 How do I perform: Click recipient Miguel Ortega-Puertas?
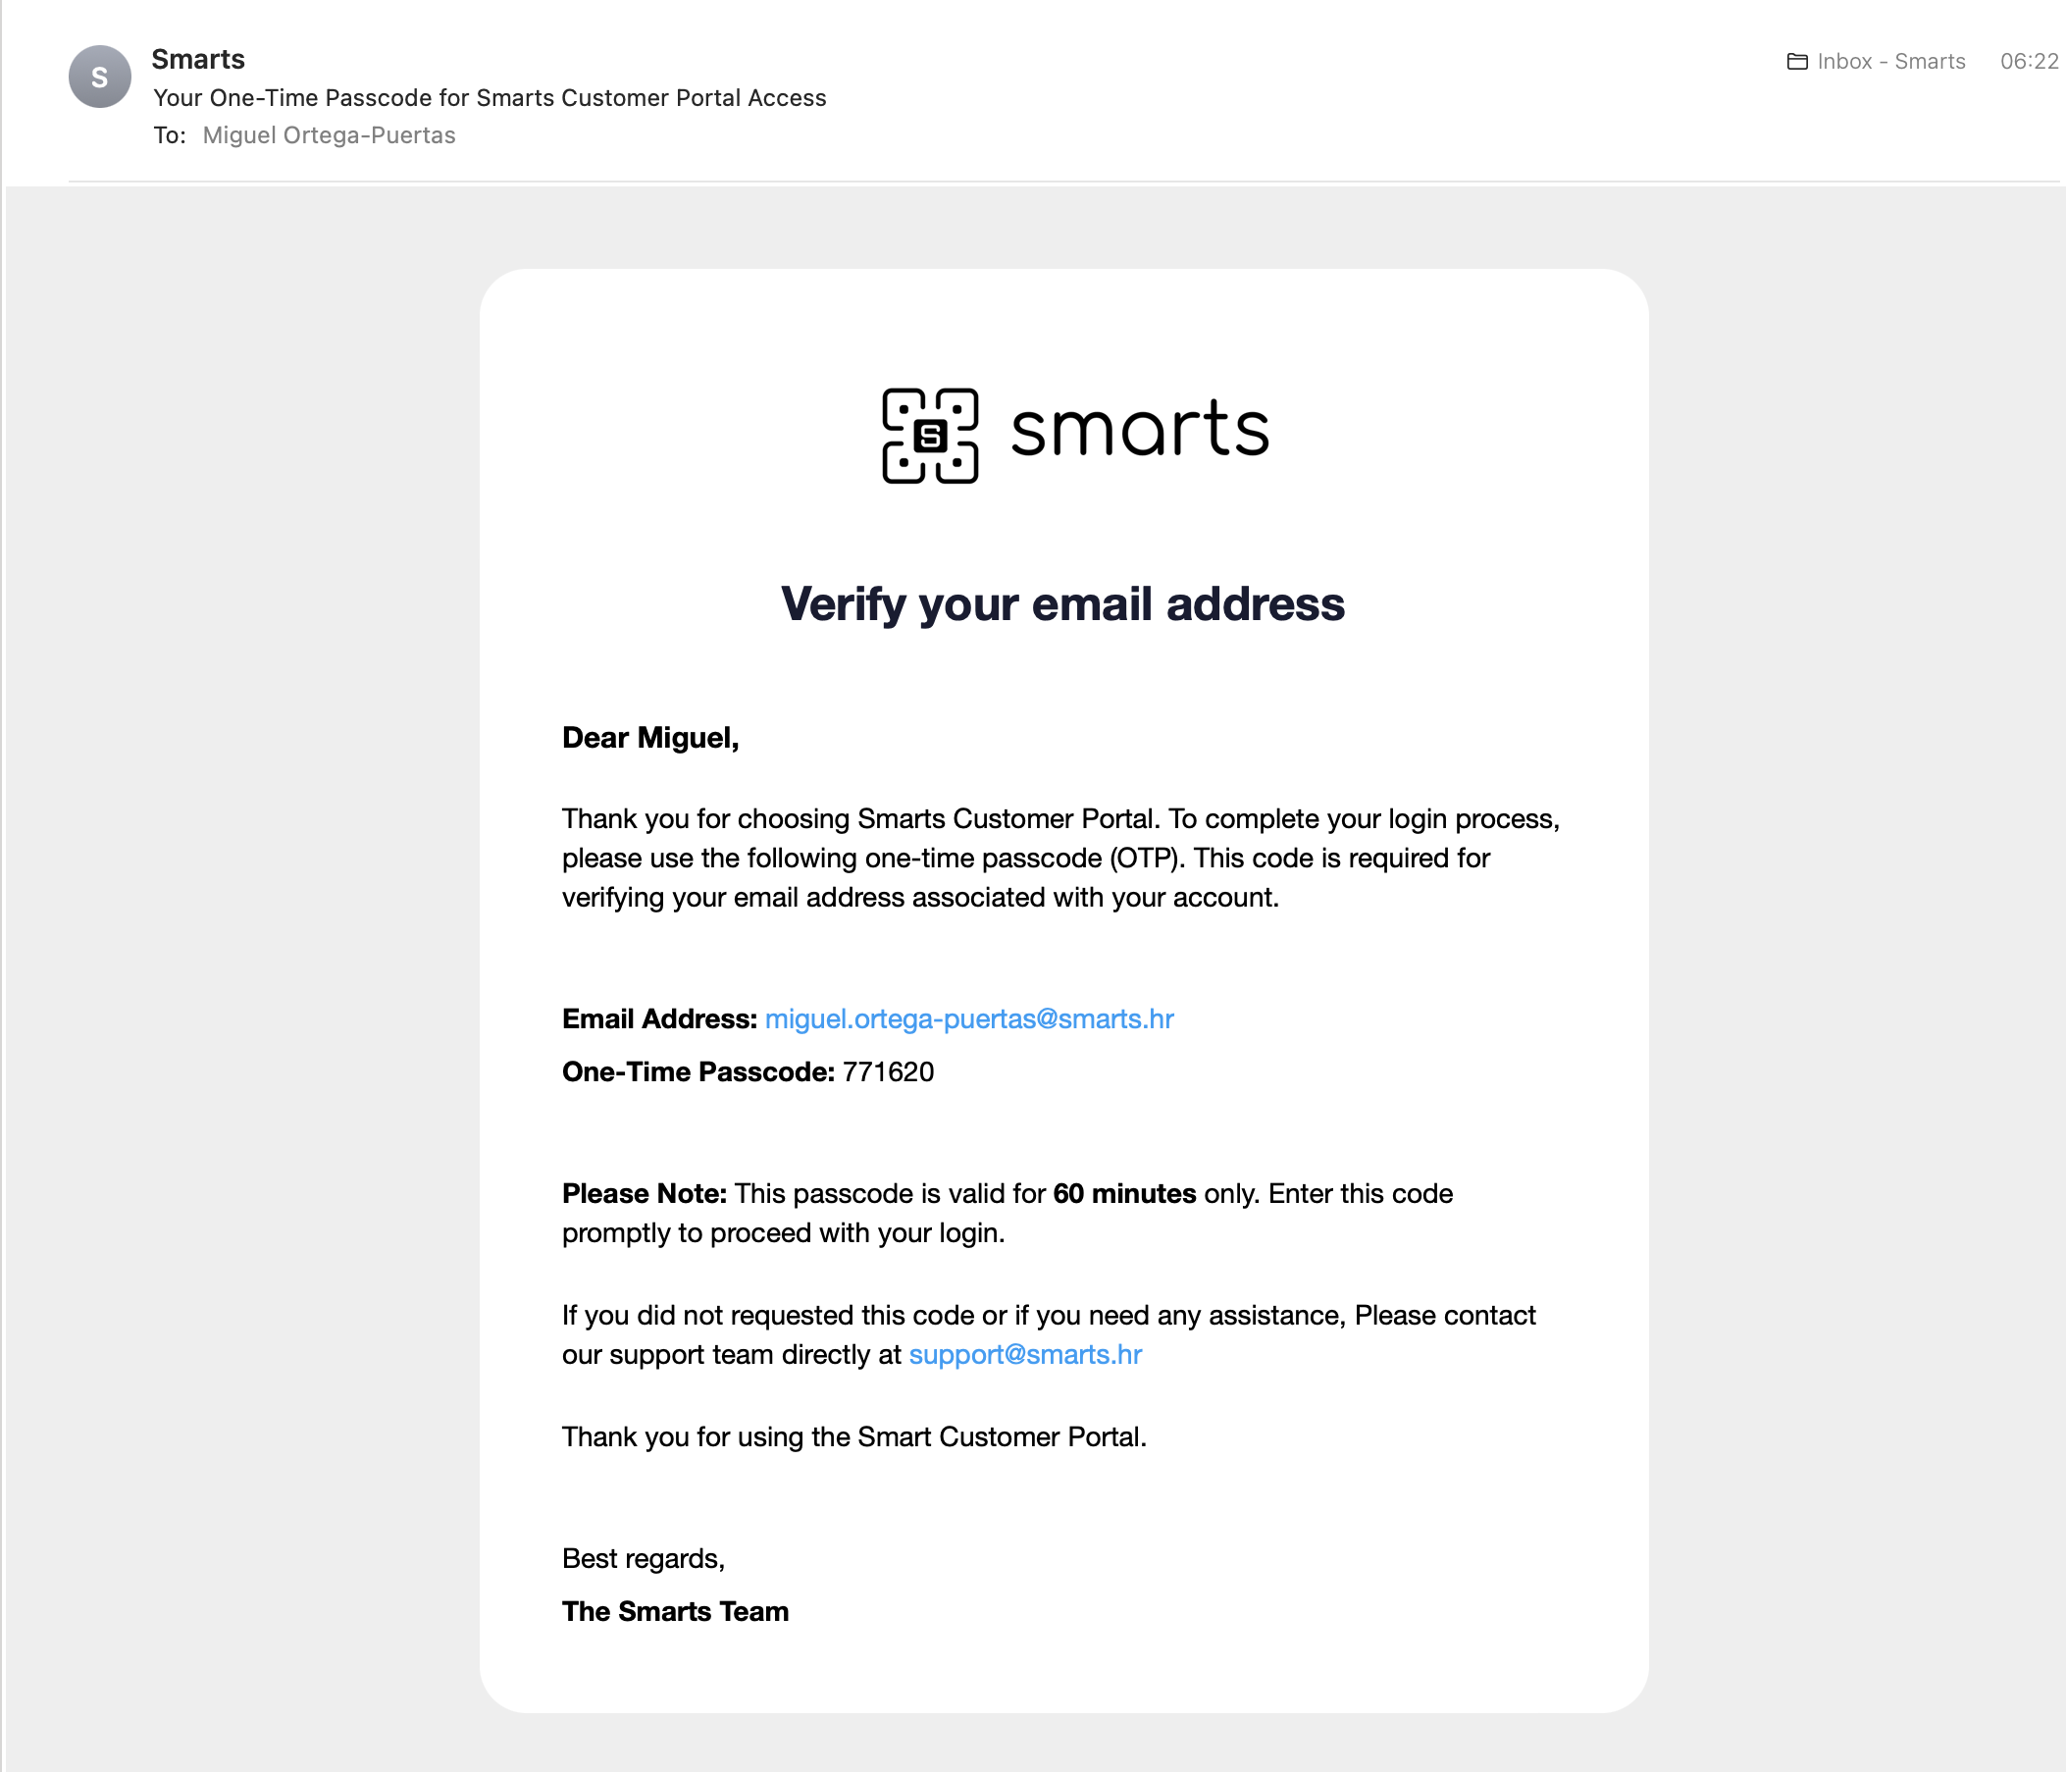click(329, 135)
